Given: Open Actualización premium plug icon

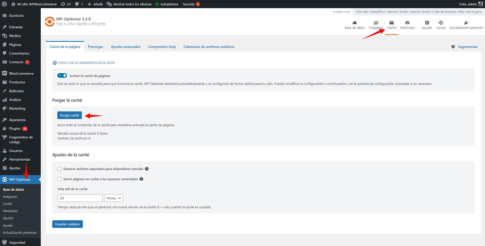Looking at the screenshot, I should (x=466, y=23).
